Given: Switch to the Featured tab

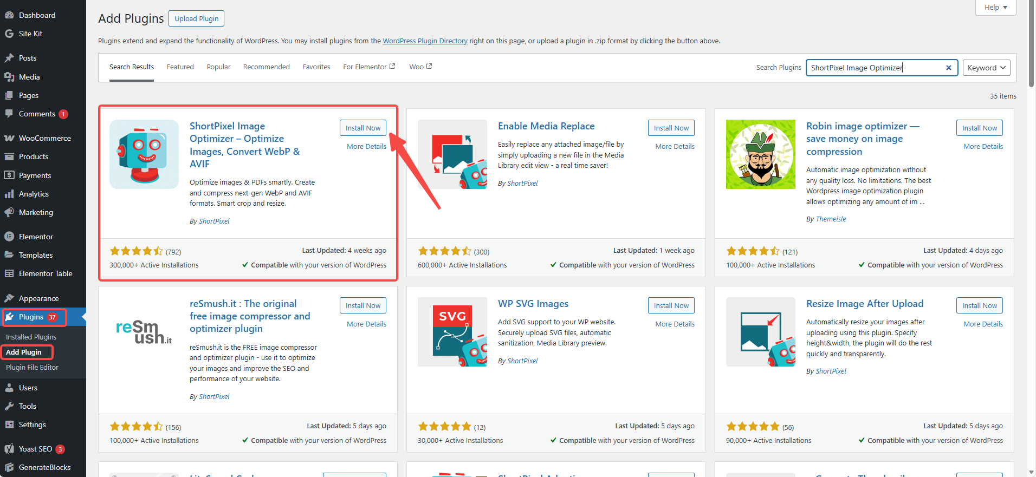Looking at the screenshot, I should (x=180, y=67).
